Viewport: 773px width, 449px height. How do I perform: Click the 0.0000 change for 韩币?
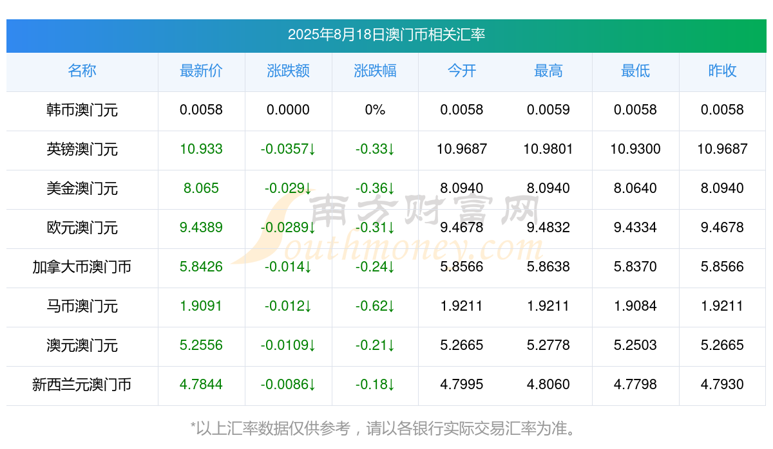tap(288, 110)
